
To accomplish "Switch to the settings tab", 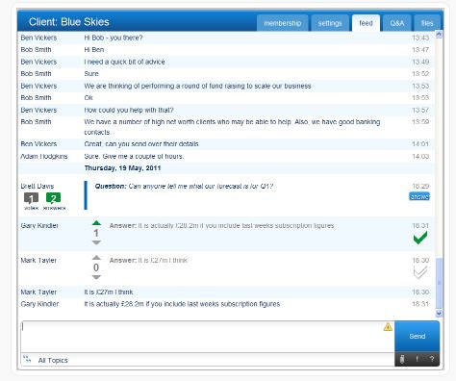I will (330, 23).
